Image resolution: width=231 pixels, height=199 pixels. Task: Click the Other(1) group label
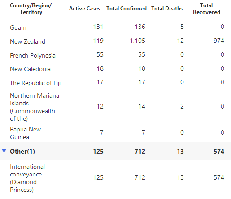(x=22, y=151)
